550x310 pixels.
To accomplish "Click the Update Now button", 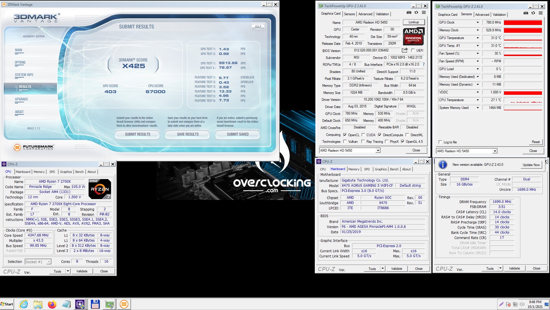I will [x=531, y=165].
